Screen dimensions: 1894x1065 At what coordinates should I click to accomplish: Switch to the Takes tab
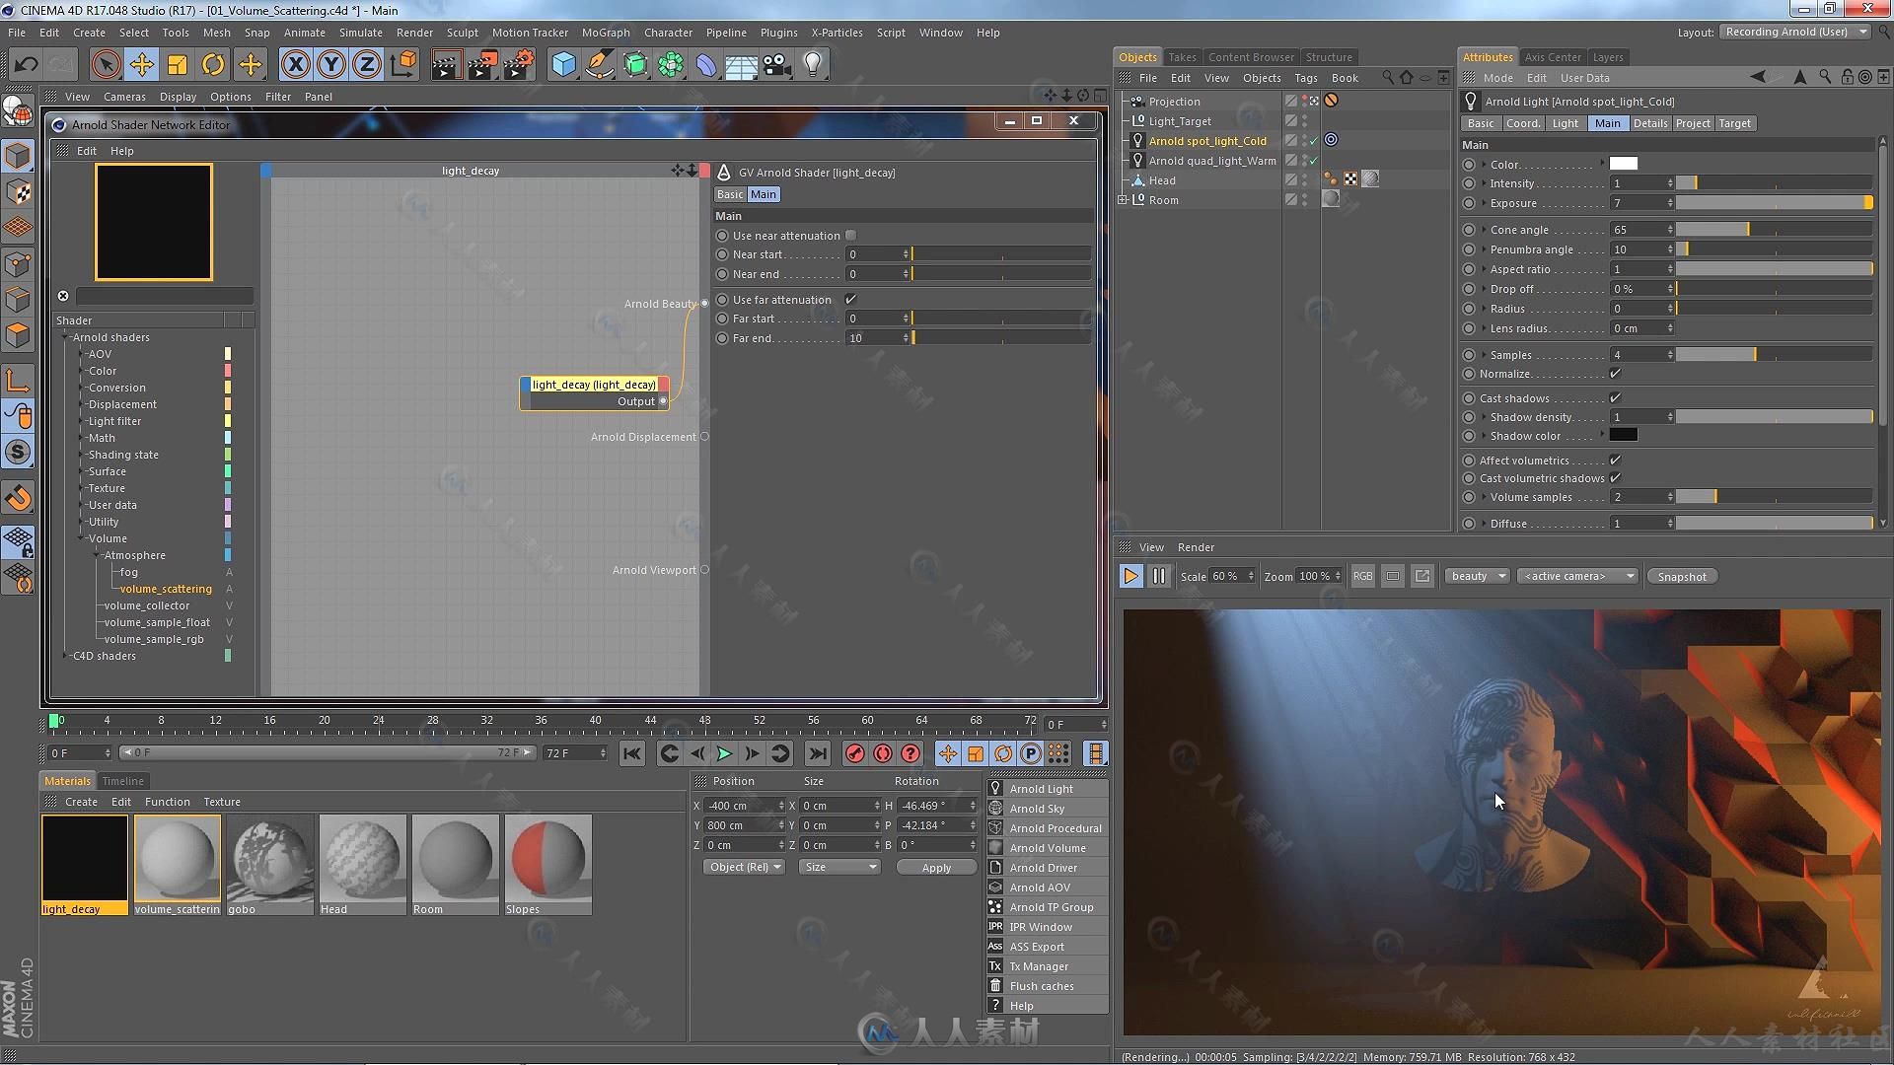[x=1182, y=57]
